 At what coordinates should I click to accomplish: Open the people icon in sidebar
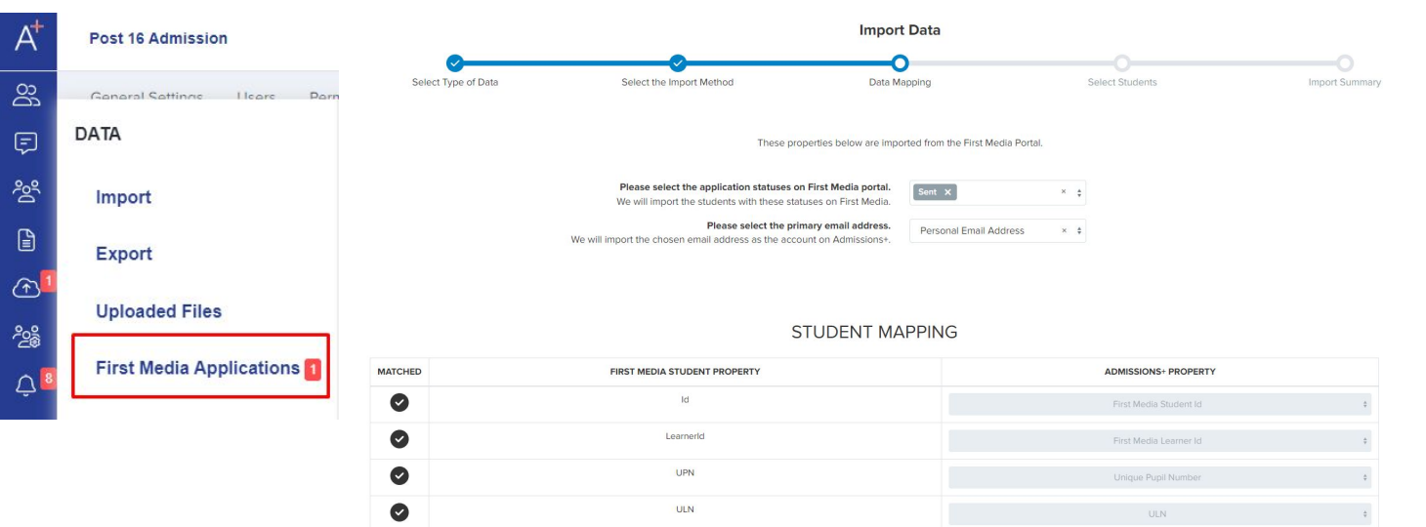[x=27, y=95]
